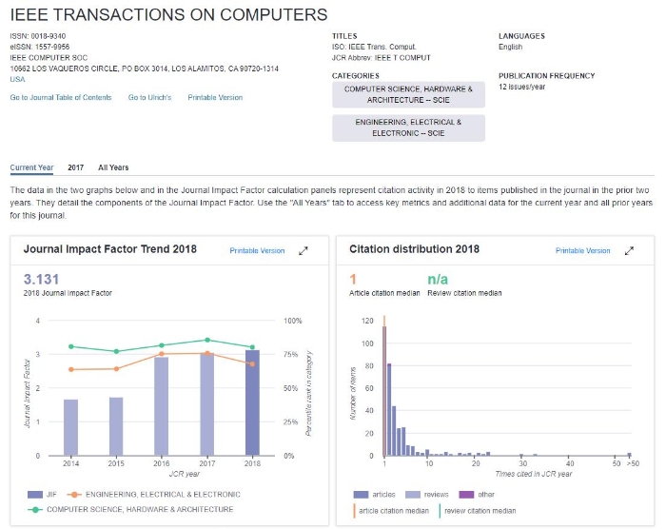666x529 pixels.
Task: Expand the Journal Impact Factor Trend chart
Action: (304, 251)
